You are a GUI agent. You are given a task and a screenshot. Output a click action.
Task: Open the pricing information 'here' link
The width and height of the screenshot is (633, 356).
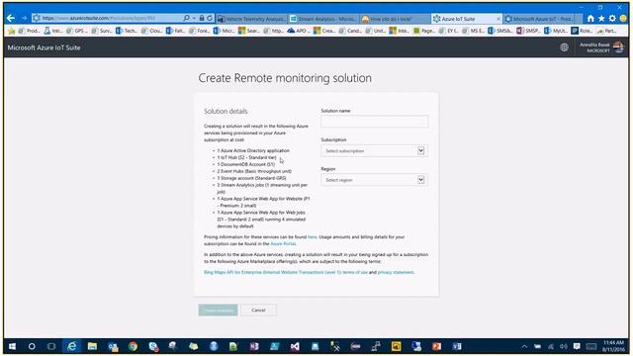[x=313, y=237]
